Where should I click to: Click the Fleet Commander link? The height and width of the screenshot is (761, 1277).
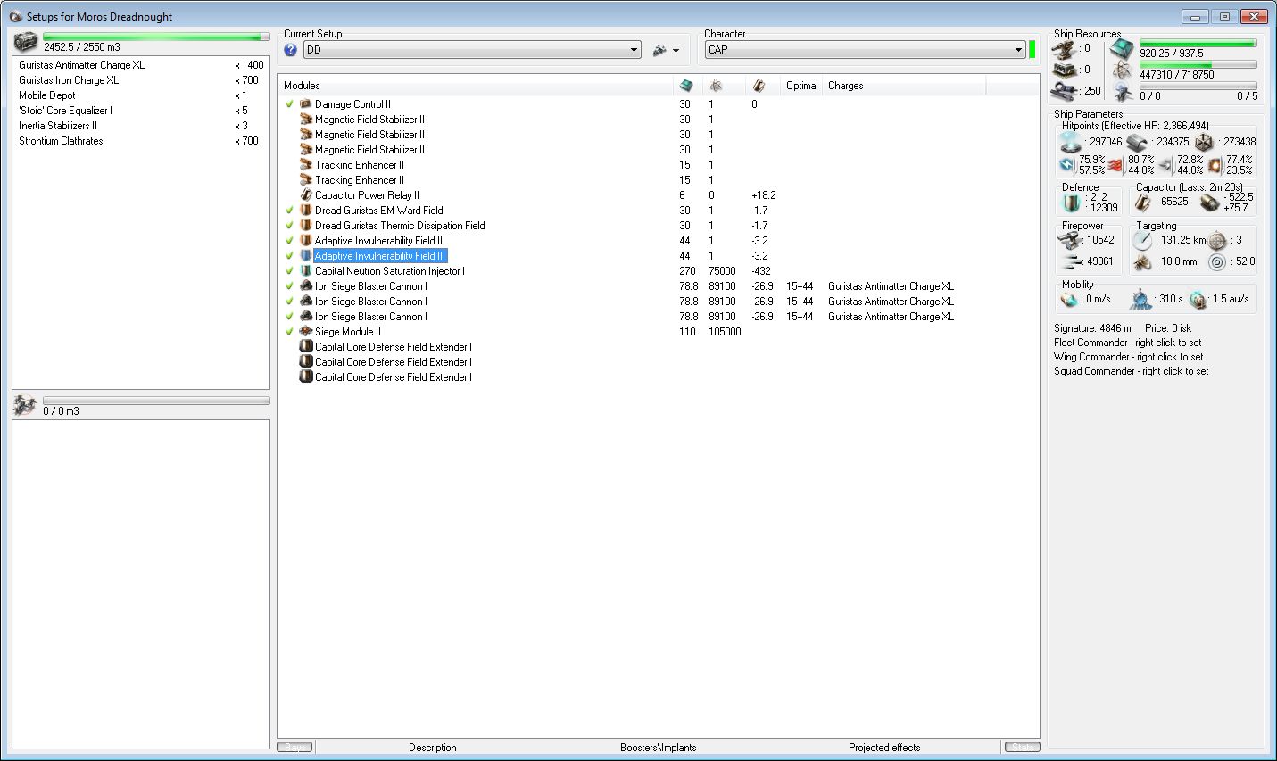click(1128, 343)
